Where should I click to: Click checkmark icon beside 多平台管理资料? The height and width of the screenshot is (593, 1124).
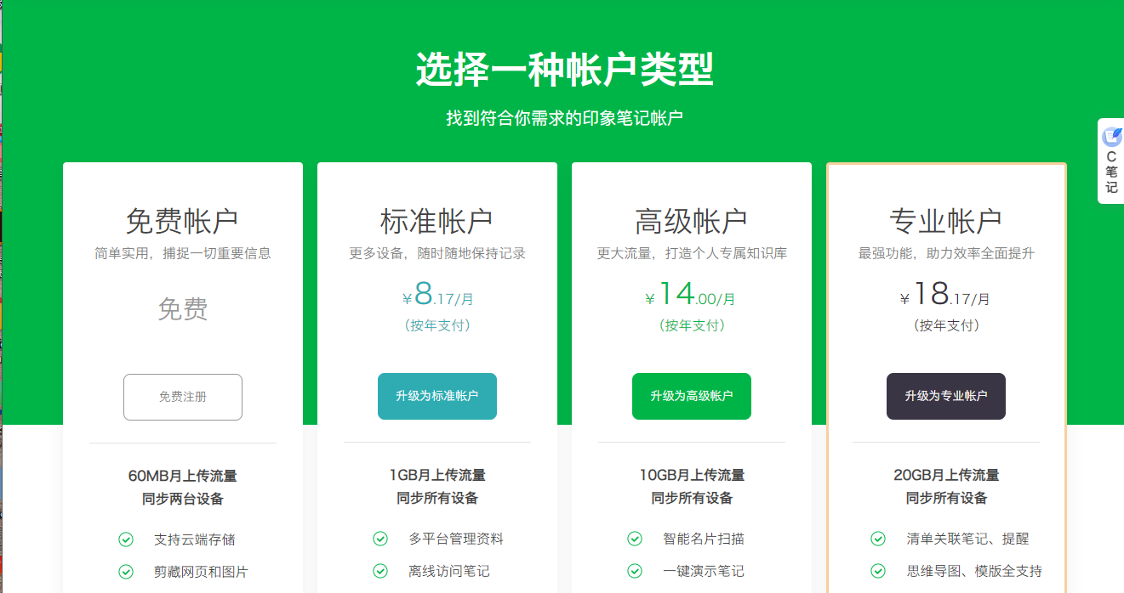tap(380, 539)
